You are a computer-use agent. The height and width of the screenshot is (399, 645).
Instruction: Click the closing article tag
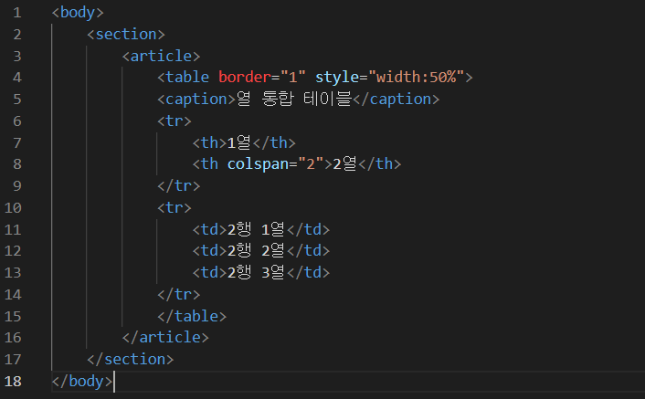165,338
